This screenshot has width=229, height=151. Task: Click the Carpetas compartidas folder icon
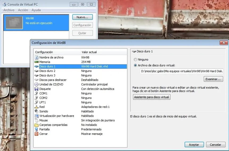coord(36,125)
